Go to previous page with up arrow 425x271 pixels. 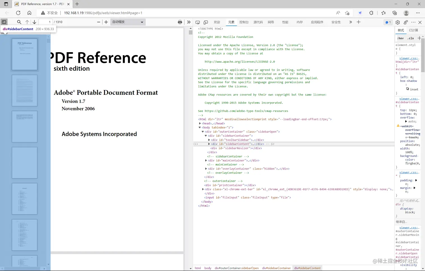27,22
